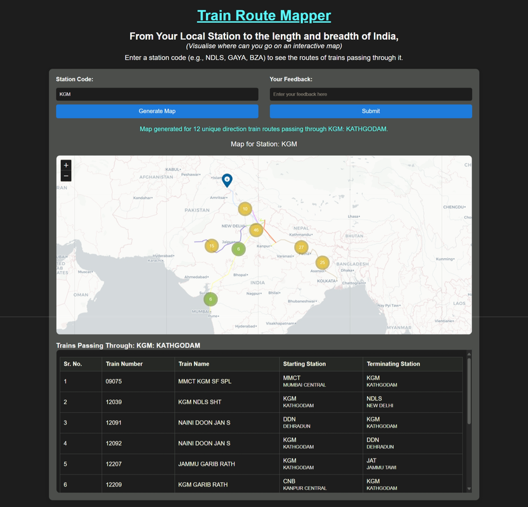Viewport: 528px width, 507px height.
Task: Grab the train table scrollbar thumb
Action: (469, 391)
